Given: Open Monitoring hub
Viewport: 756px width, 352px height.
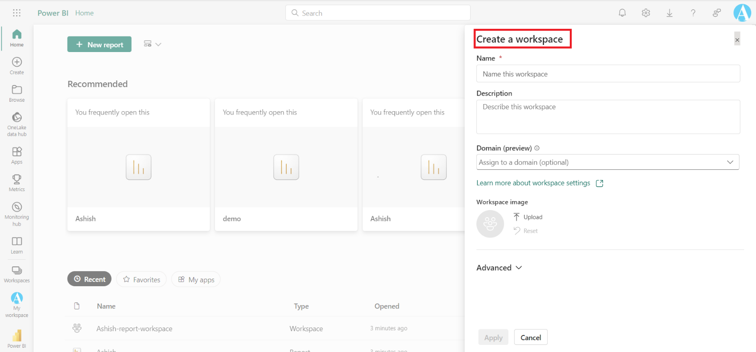Looking at the screenshot, I should pyautogui.click(x=17, y=213).
